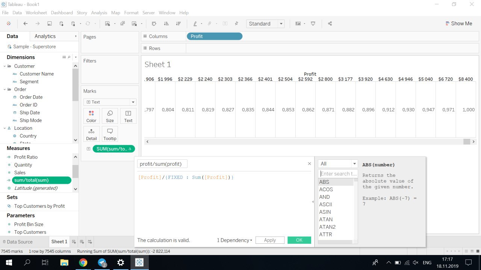Open the Text mark card
Viewport: 481px width, 270px height.
tap(128, 116)
